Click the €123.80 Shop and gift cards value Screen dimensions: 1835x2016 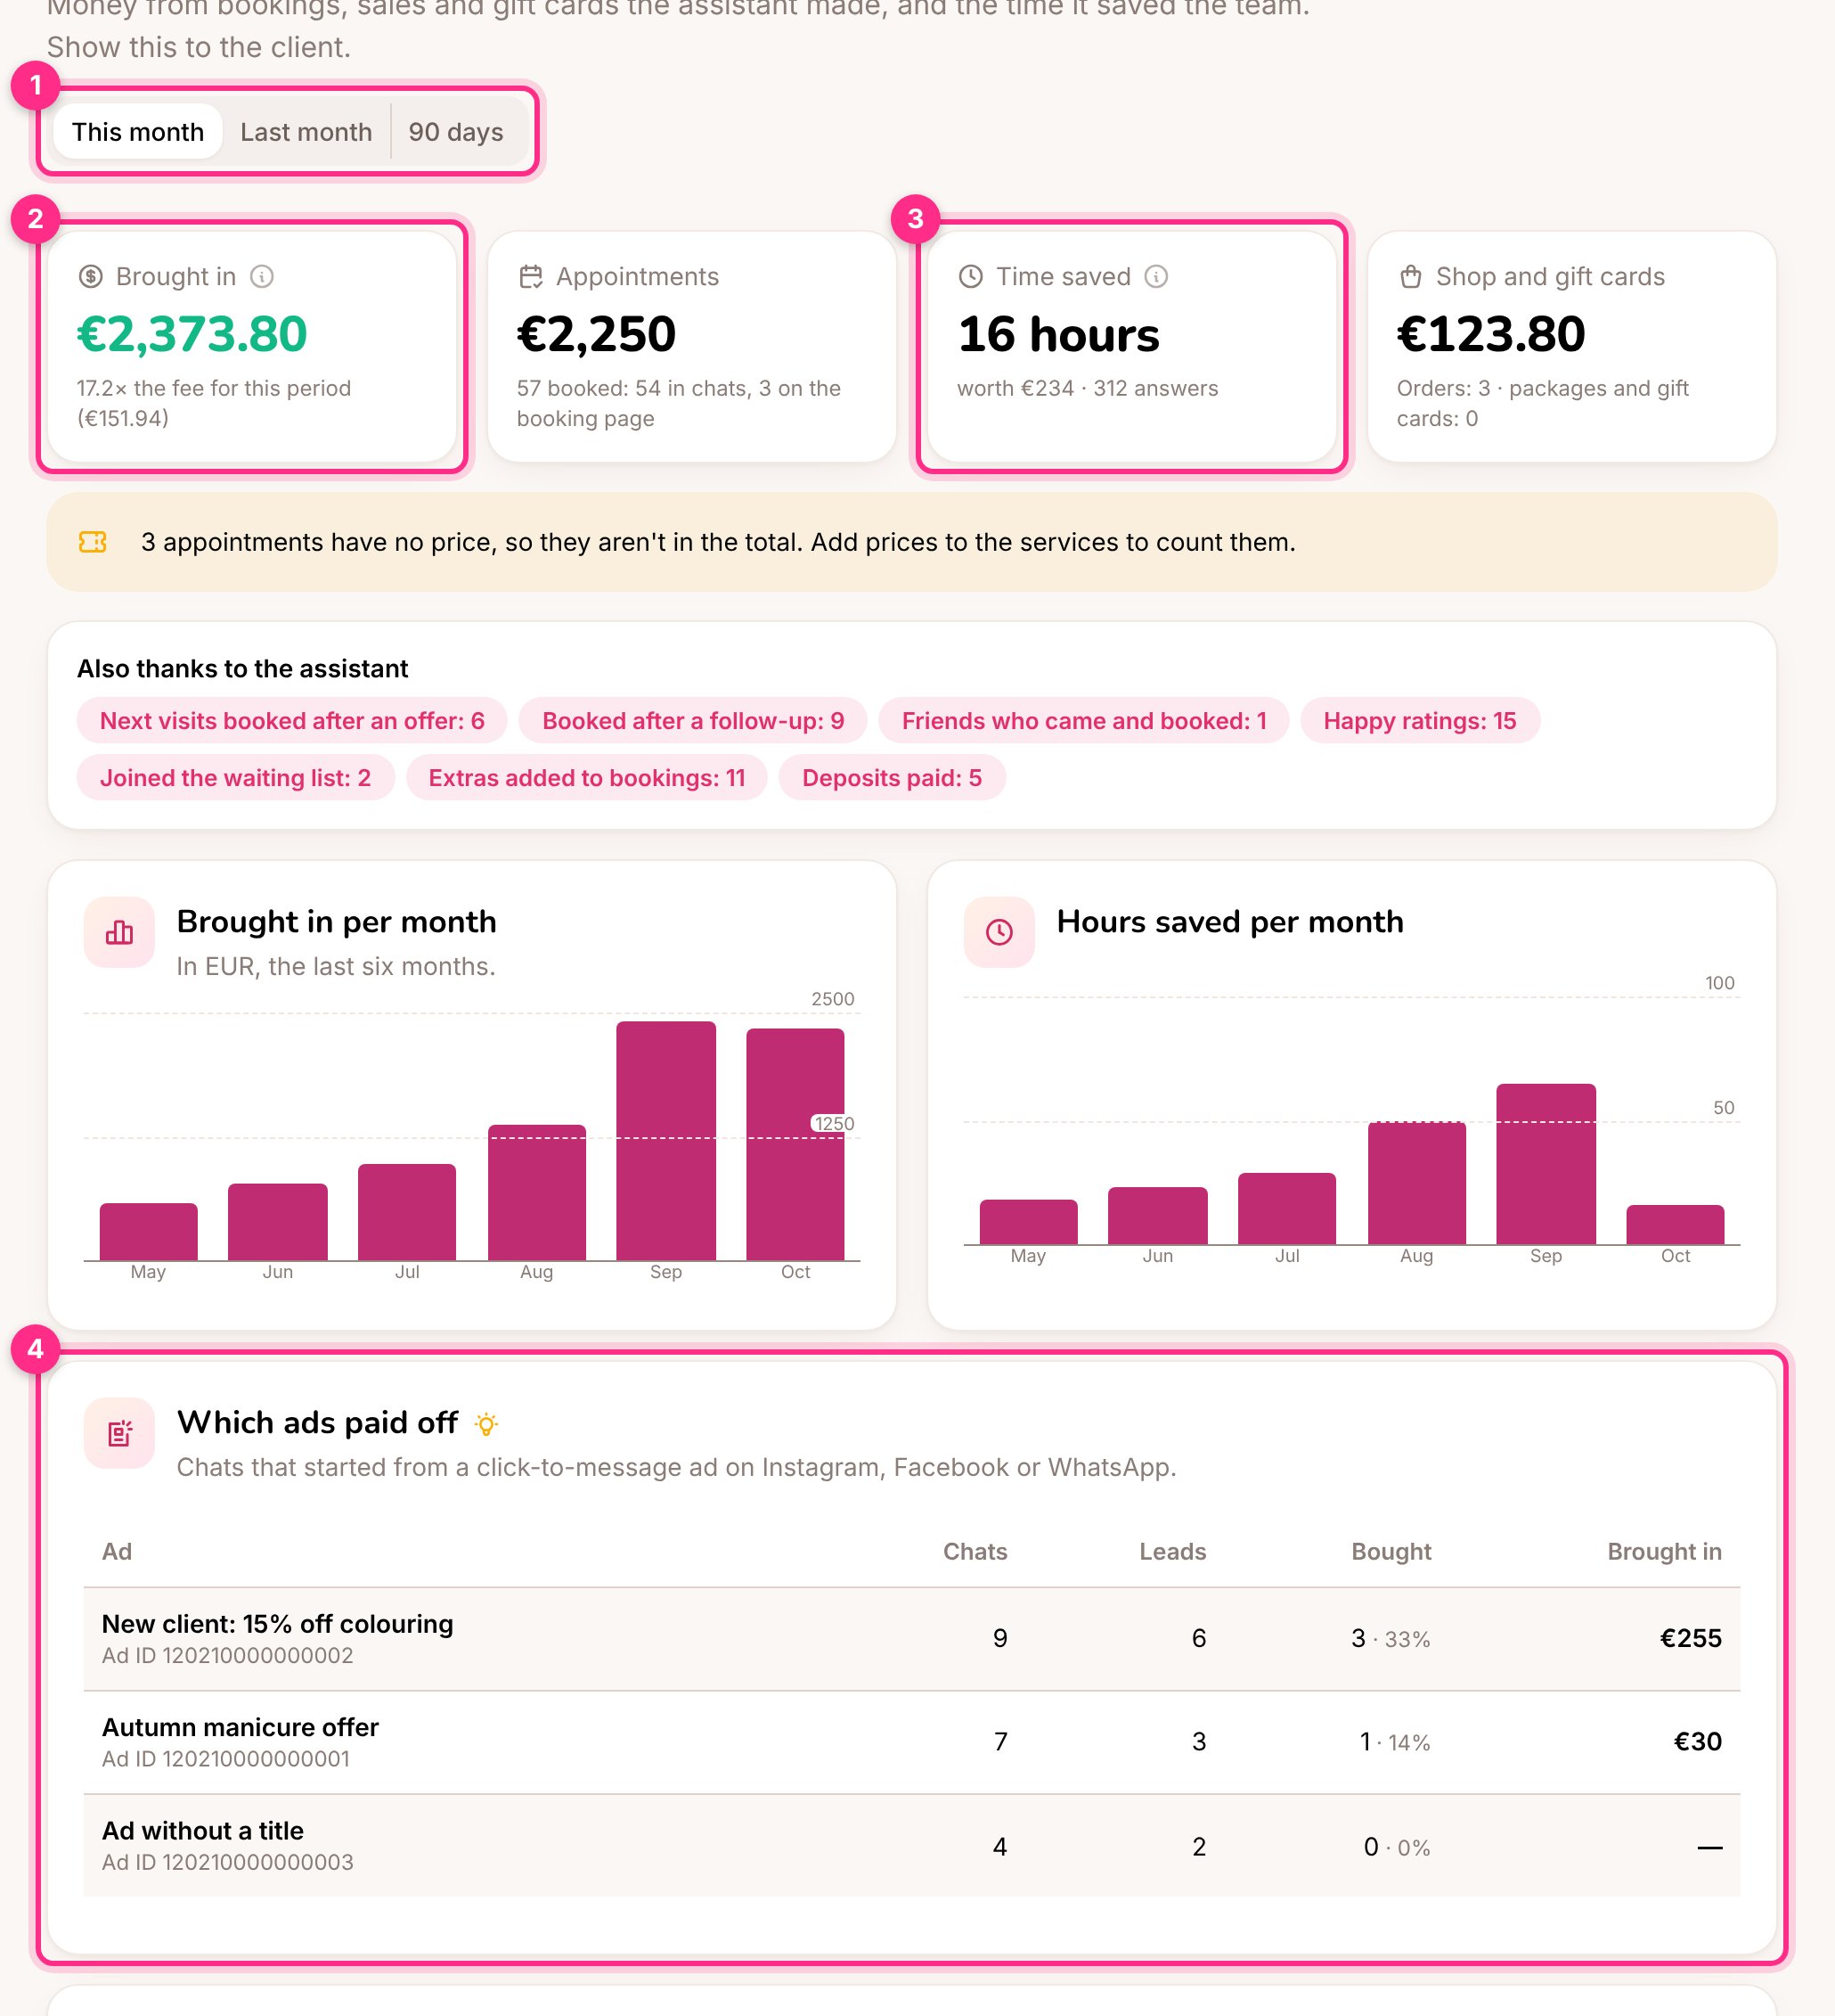pyautogui.click(x=1491, y=334)
